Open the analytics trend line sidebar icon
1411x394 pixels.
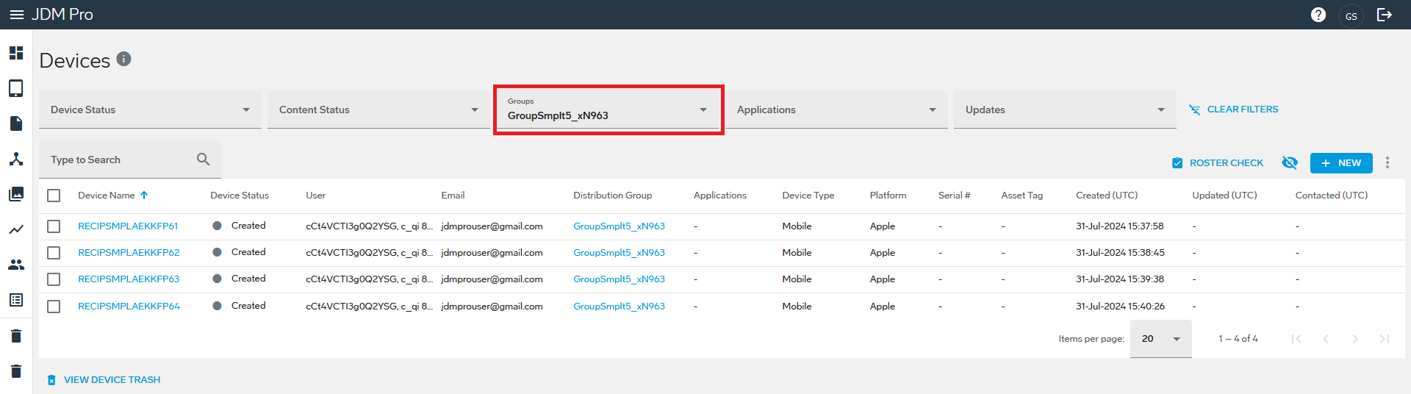[16, 229]
